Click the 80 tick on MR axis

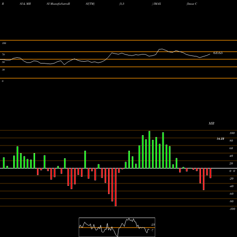tap(231, 141)
